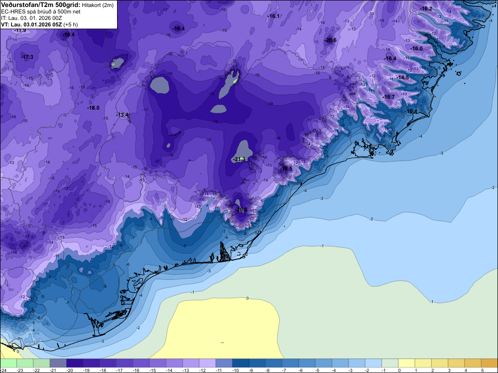Viewport: 498px width, 373px height.
Task: Select the -17.3 temperature reading
Action: (x=27, y=57)
